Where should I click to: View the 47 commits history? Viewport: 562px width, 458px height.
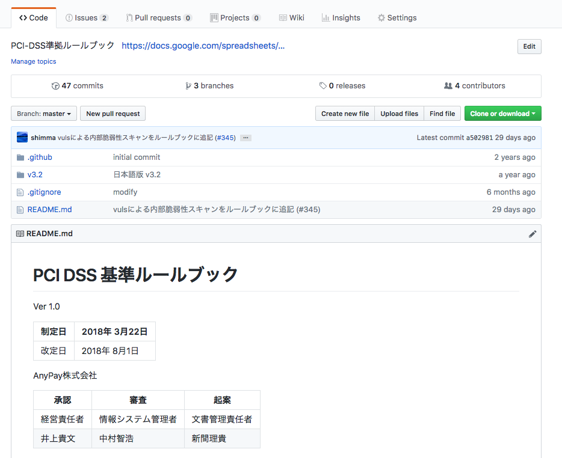(78, 86)
